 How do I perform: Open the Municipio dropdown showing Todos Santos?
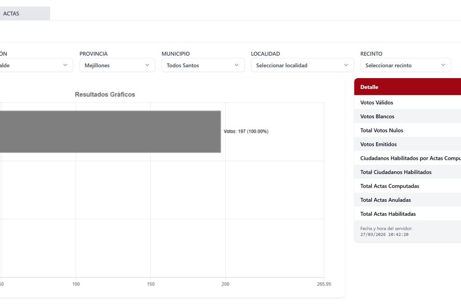(x=202, y=65)
